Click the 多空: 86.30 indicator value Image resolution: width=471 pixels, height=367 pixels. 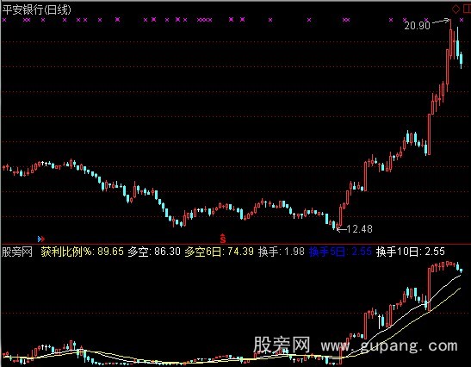[x=154, y=252]
